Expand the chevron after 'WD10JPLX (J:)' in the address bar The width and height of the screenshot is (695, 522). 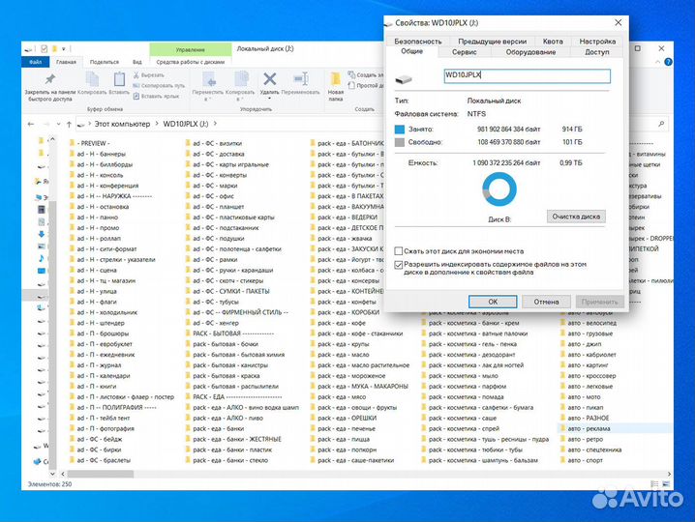[x=215, y=124]
